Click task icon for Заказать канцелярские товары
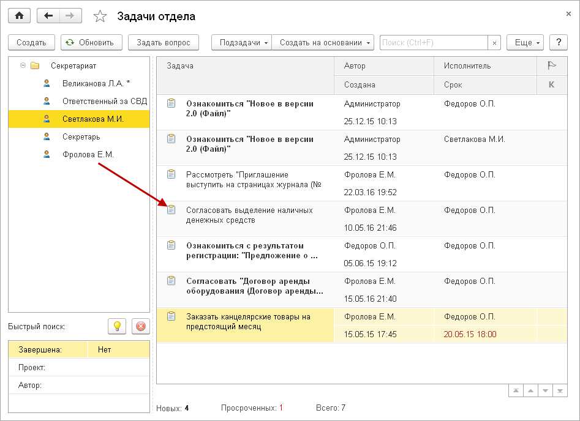The height and width of the screenshot is (421, 580). click(171, 316)
